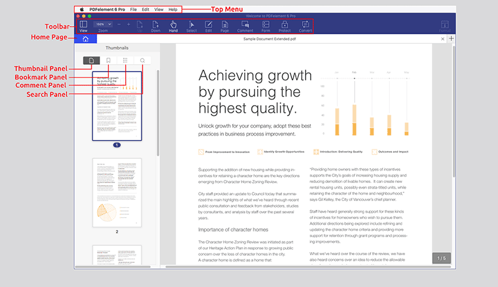Toggle the Format panel button
Viewport: 498px width, 287px height.
(445, 26)
